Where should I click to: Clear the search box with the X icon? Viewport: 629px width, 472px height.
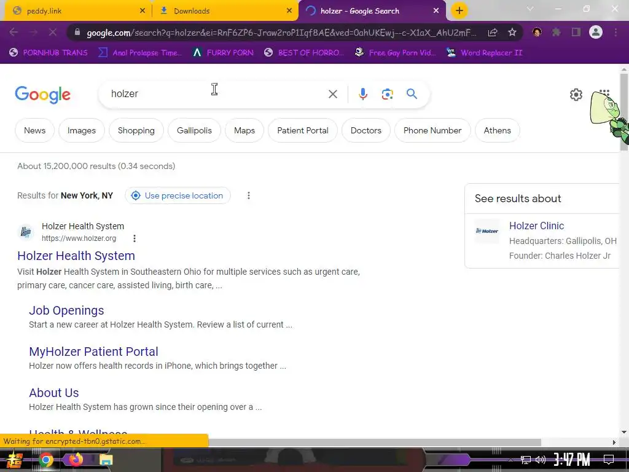[x=332, y=94]
